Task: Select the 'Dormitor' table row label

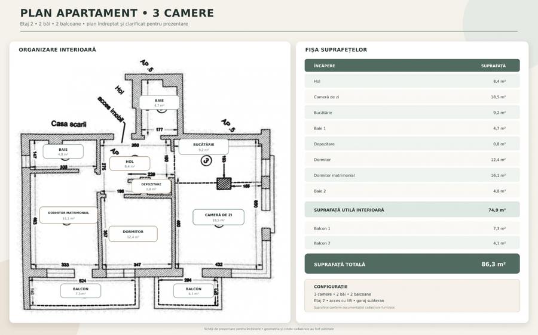Action: click(322, 160)
